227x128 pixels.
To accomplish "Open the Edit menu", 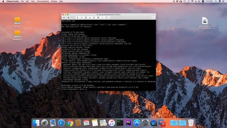I will tap(27, 1).
